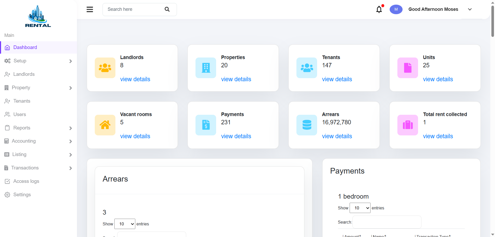This screenshot has width=495, height=237.
Task: Click the Vacant rooms house icon
Action: (x=105, y=125)
